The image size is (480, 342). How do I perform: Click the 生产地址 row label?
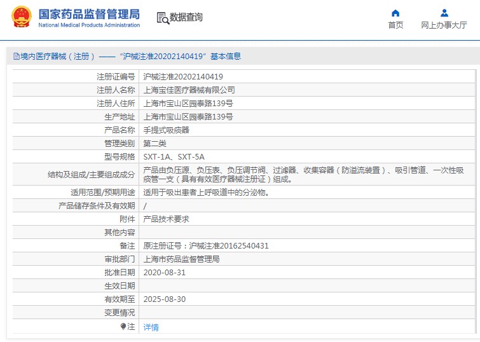click(120, 117)
